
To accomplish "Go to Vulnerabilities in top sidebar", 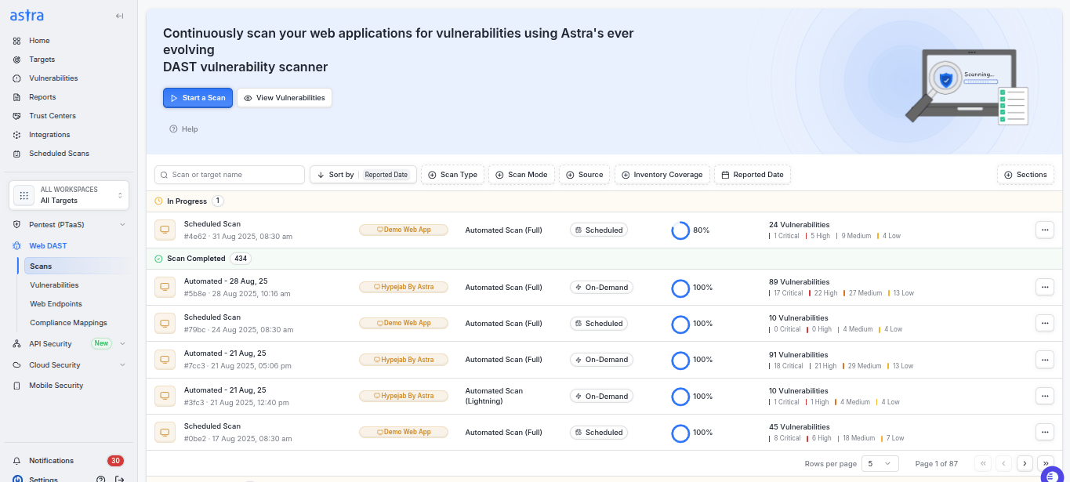I will [53, 78].
